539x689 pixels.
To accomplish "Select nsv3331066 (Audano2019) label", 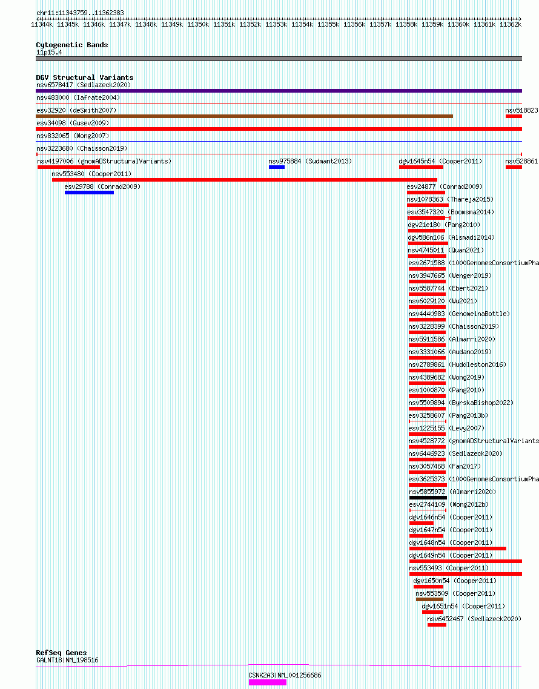I will [450, 352].
